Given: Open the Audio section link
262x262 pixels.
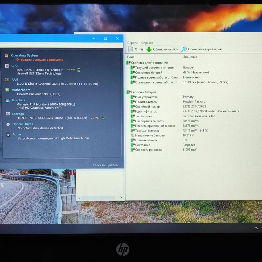Looking at the screenshot, I should pyautogui.click(x=17, y=134).
